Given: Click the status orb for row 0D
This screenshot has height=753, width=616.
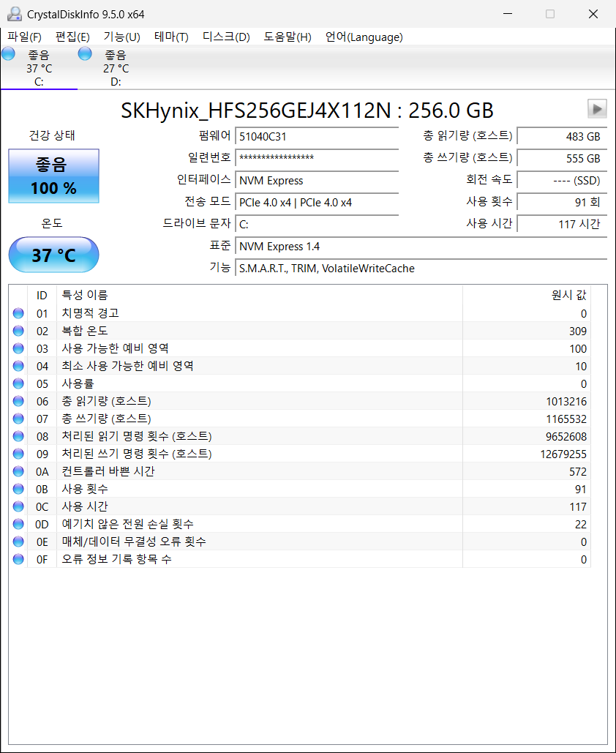Looking at the screenshot, I should pyautogui.click(x=18, y=524).
